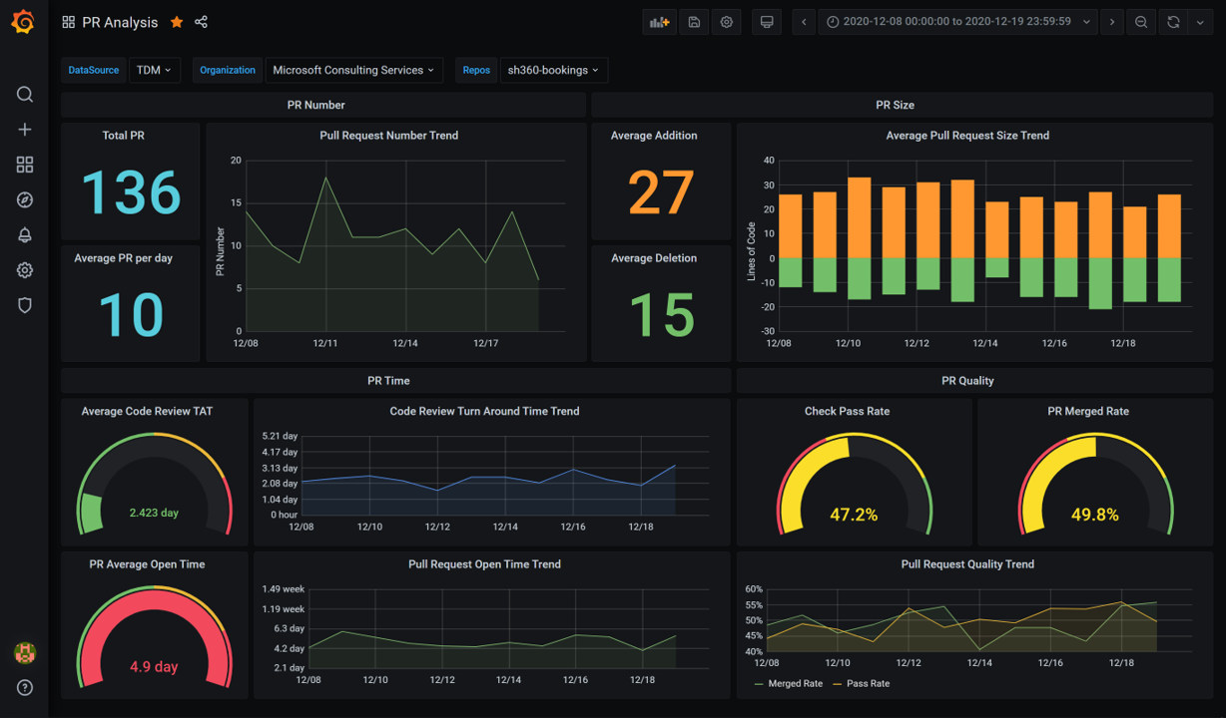Collapse the PR Size row

pos(895,105)
